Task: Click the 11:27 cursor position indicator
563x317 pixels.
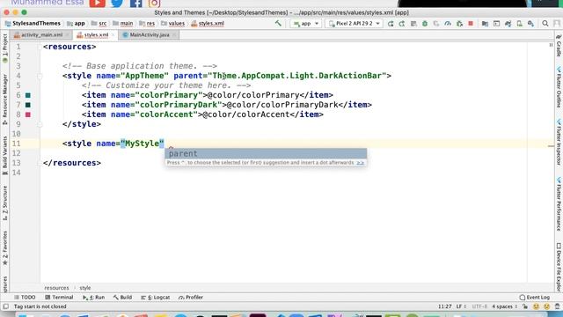Action: pyautogui.click(x=444, y=306)
